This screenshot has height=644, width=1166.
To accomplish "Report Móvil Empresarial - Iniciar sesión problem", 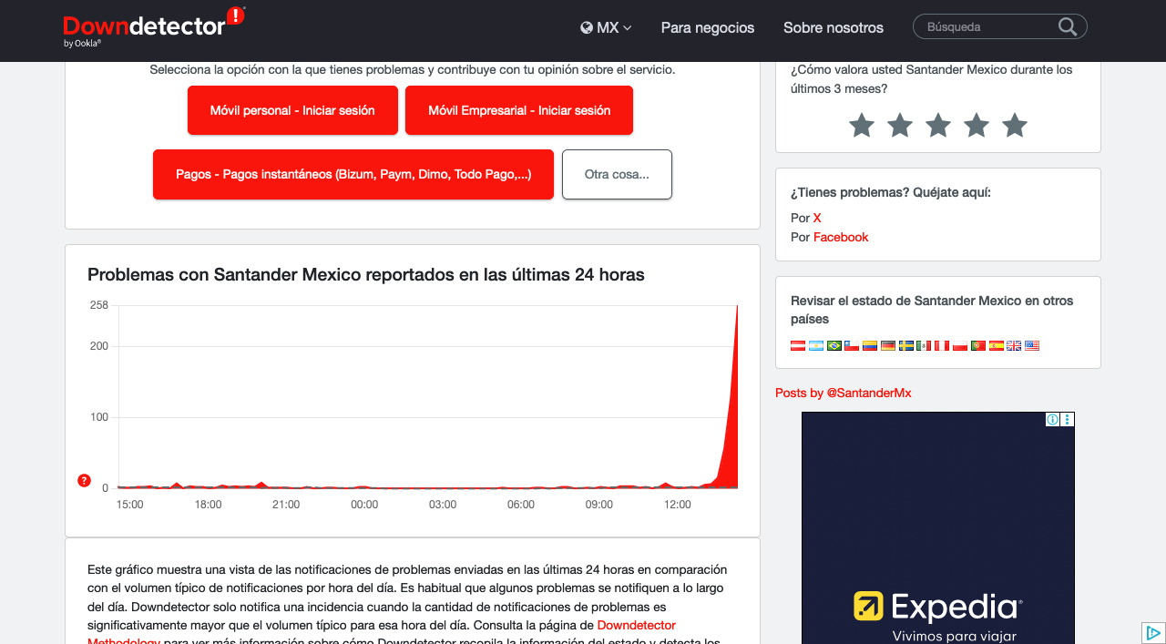I will [x=519, y=110].
